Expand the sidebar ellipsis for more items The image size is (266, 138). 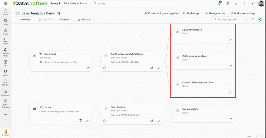[5, 114]
